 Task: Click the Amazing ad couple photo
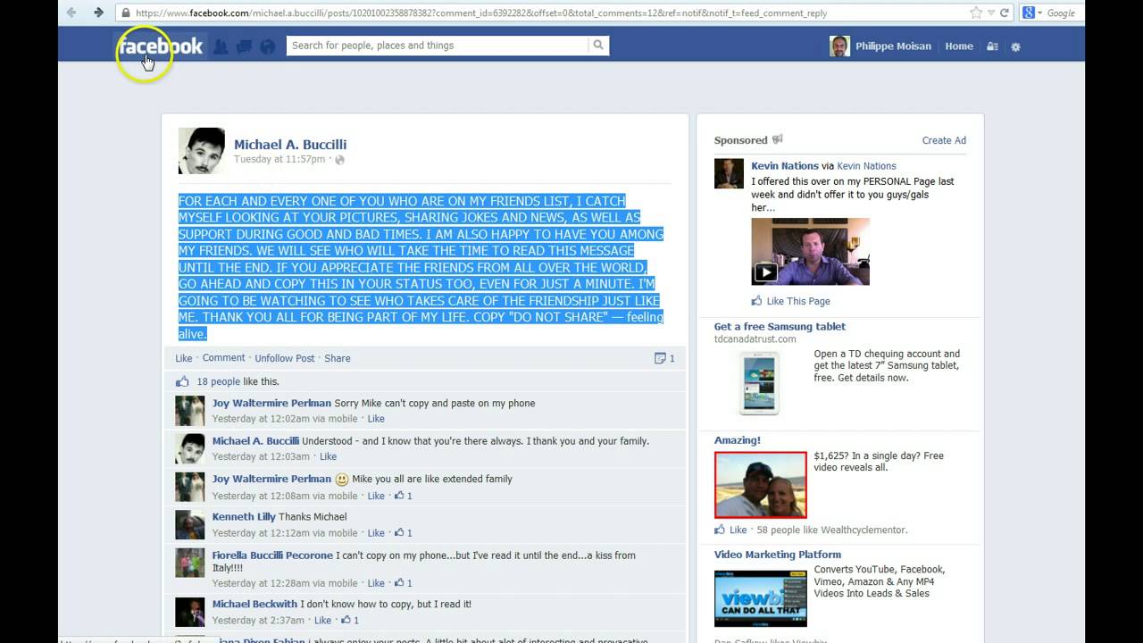coord(761,485)
